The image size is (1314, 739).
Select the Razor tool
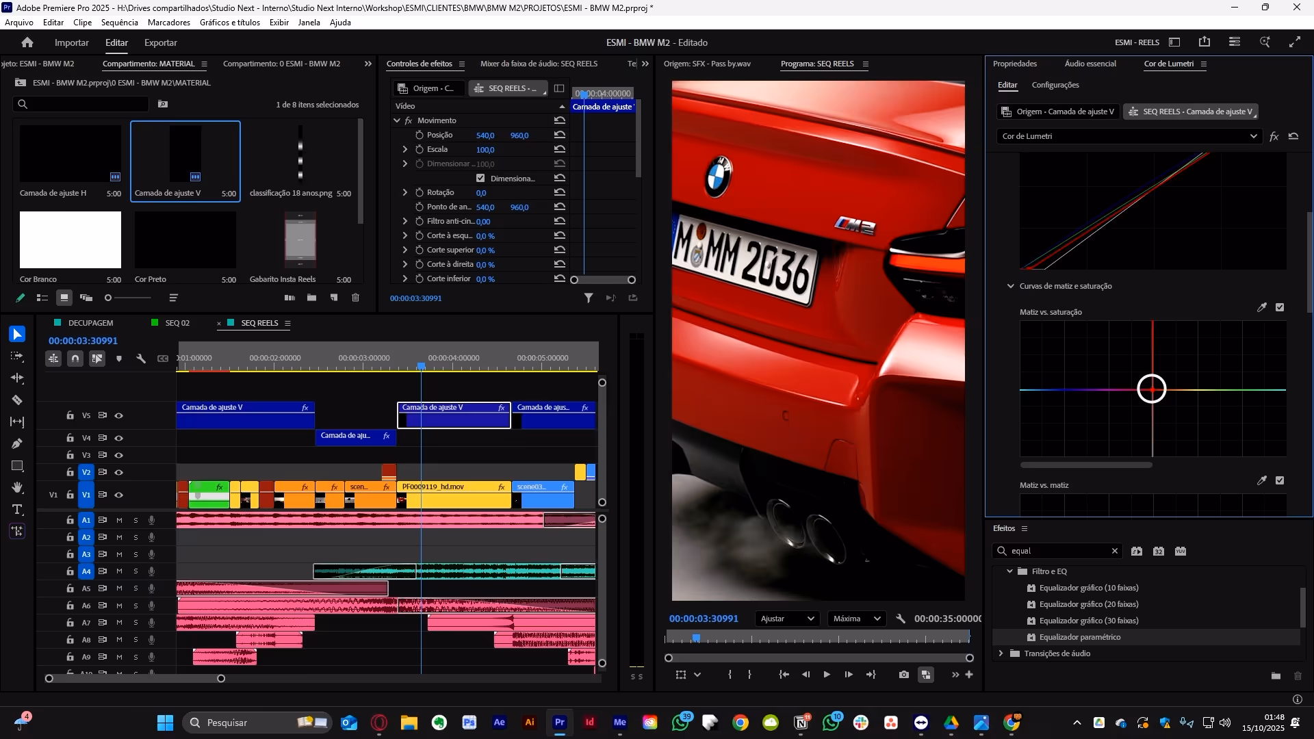[17, 400]
